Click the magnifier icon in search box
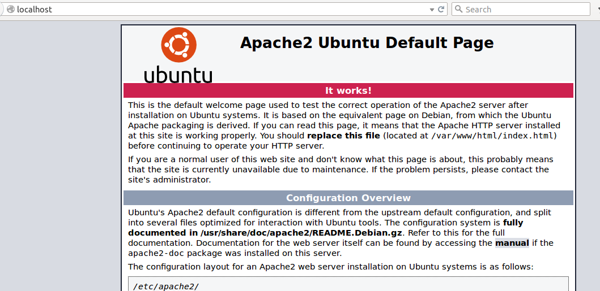Screen dimensions: 600x291 pos(458,9)
